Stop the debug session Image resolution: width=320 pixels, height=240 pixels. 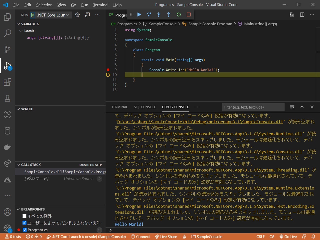pyautogui.click(x=189, y=14)
